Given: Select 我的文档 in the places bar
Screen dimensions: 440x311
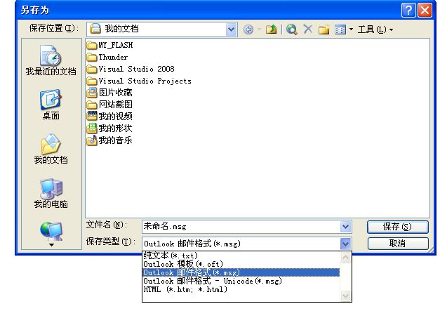Looking at the screenshot, I should coord(51,149).
